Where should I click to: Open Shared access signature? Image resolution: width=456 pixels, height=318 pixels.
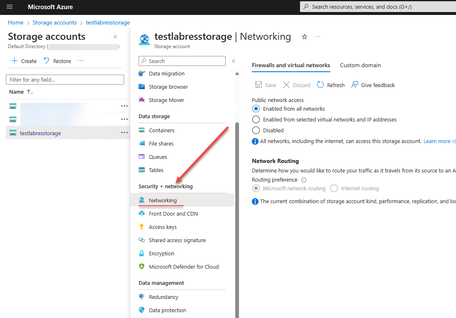point(177,240)
